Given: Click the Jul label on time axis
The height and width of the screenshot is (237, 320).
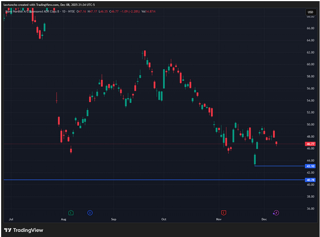Looking at the screenshot, I should pyautogui.click(x=11, y=219).
